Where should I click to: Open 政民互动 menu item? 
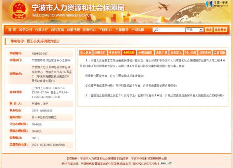tap(57, 30)
